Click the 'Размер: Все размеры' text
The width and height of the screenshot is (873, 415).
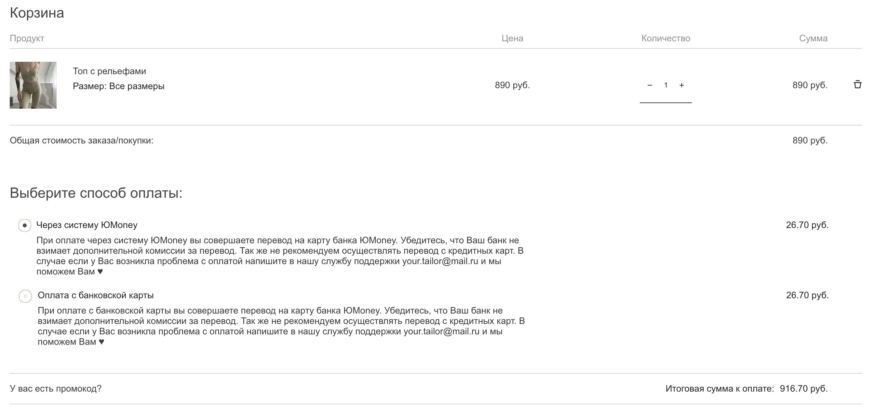click(x=119, y=86)
